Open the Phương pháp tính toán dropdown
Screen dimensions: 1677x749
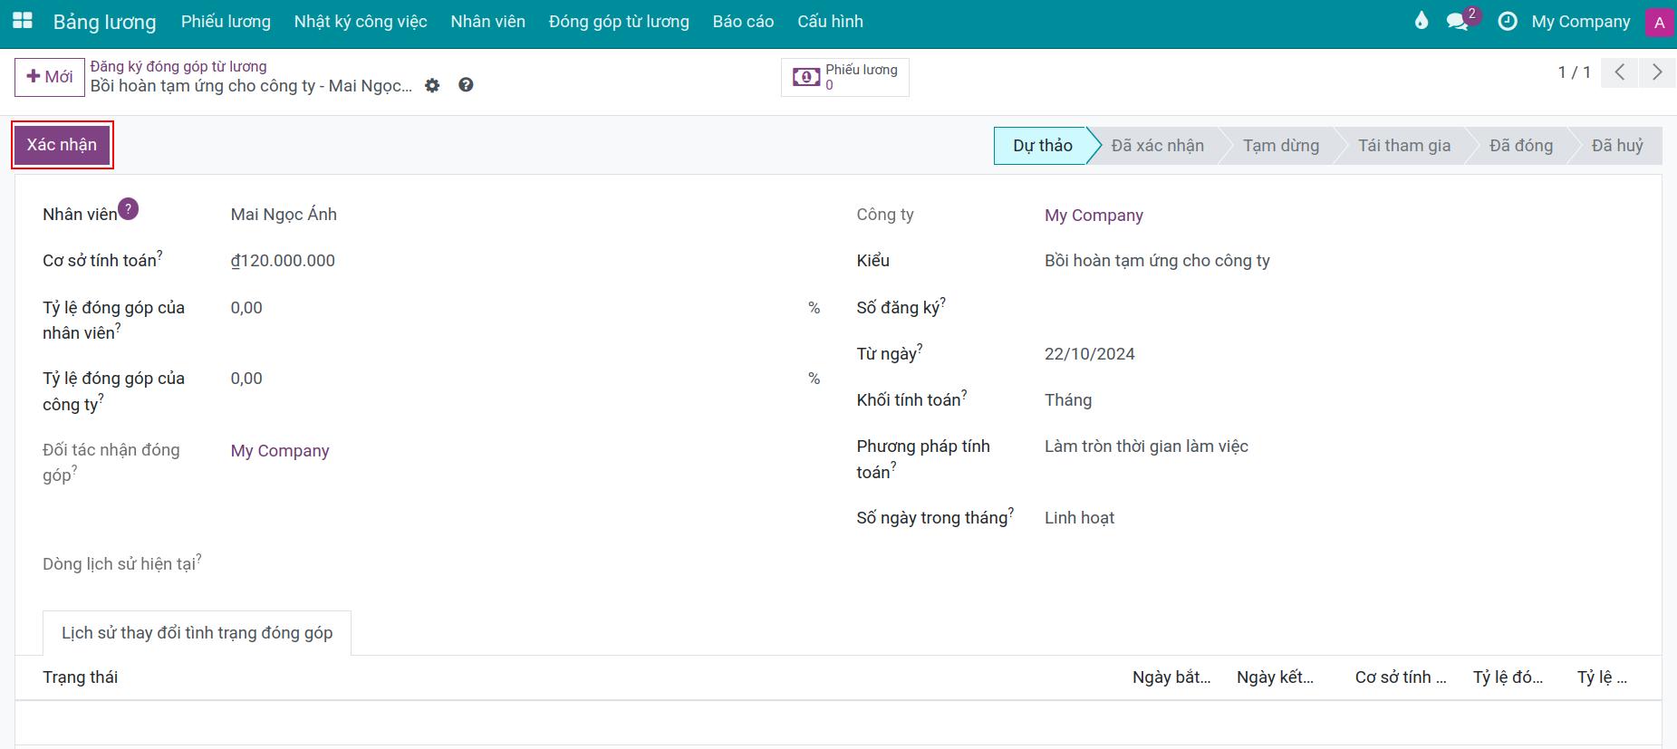coord(1338,447)
